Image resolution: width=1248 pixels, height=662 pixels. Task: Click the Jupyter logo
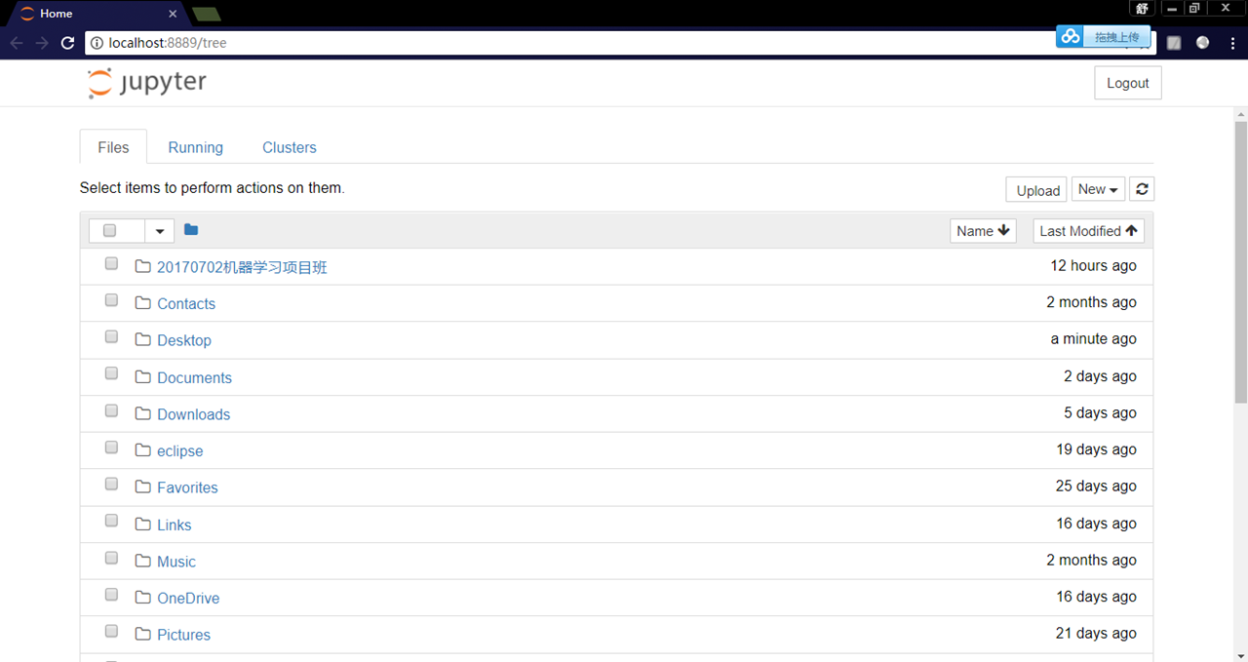click(x=147, y=83)
